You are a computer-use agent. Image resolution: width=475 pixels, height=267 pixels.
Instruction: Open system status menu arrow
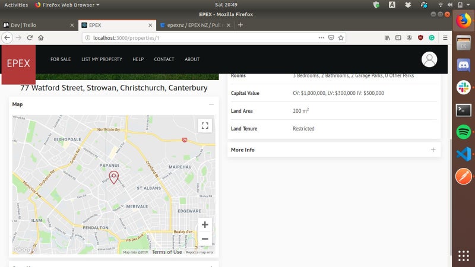(x=468, y=5)
